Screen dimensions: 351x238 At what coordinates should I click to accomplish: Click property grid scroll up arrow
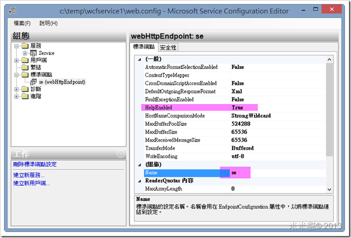coord(329,59)
